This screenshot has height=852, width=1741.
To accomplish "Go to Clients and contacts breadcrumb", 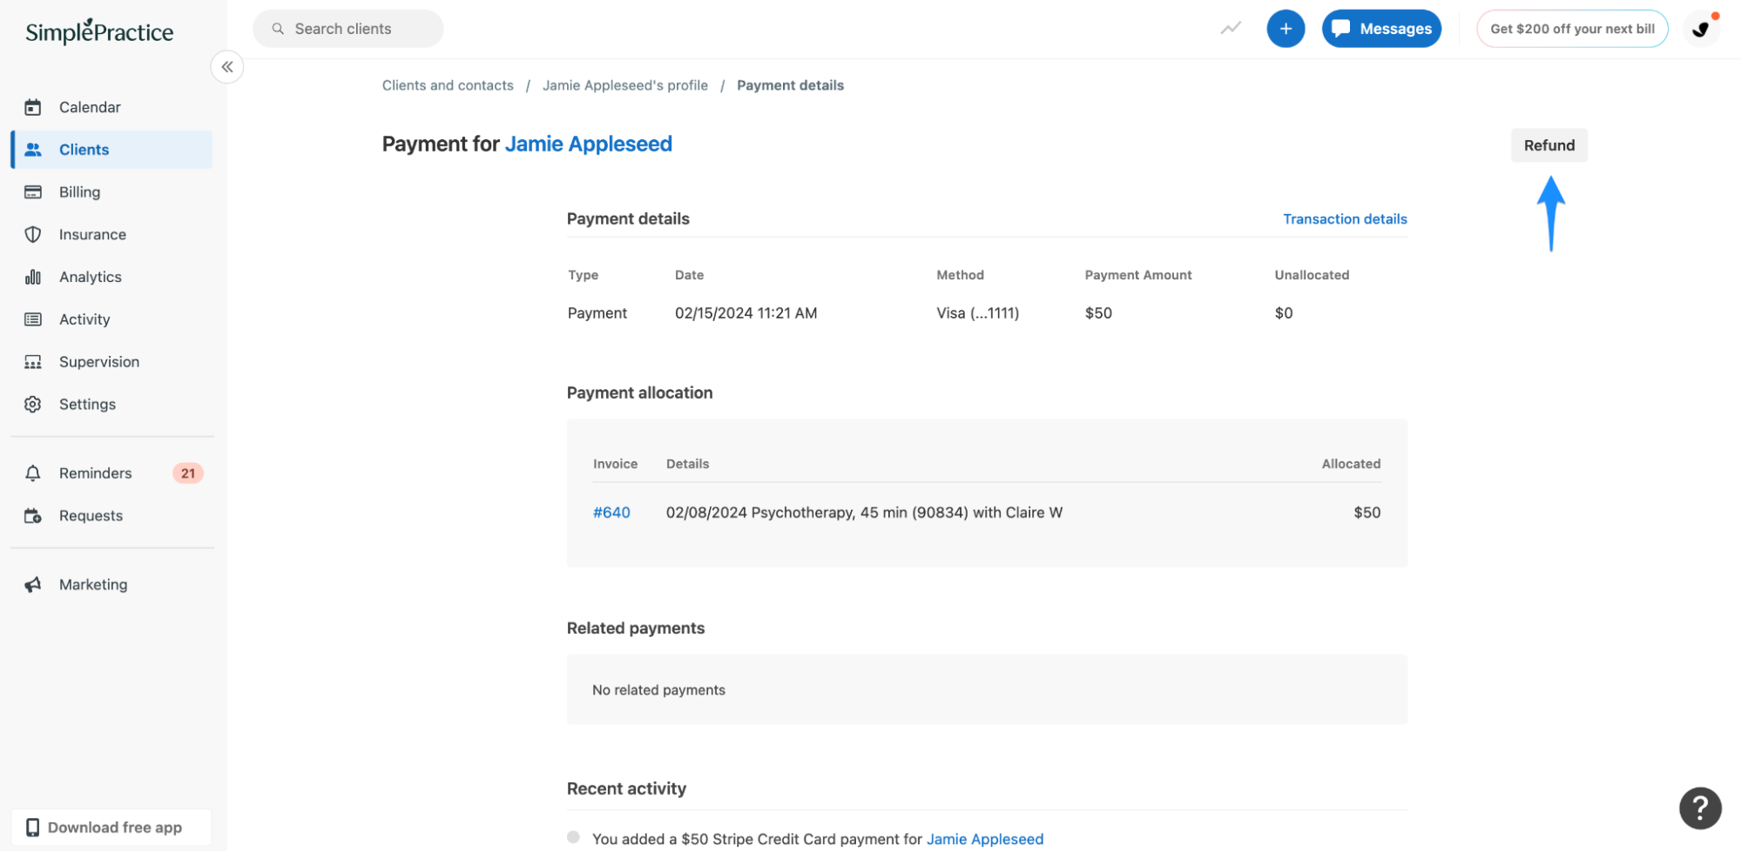I will click(447, 84).
